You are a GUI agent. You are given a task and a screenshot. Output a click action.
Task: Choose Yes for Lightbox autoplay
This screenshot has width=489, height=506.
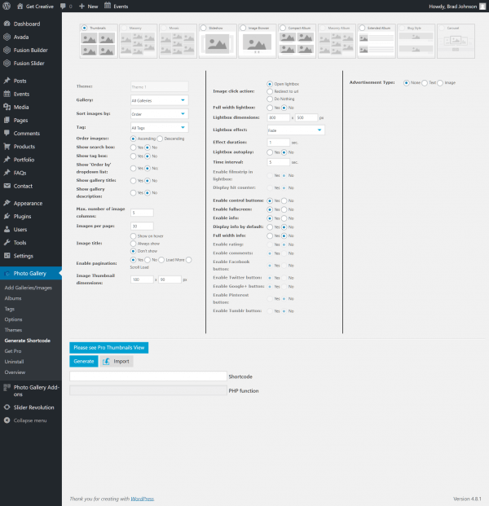270,152
